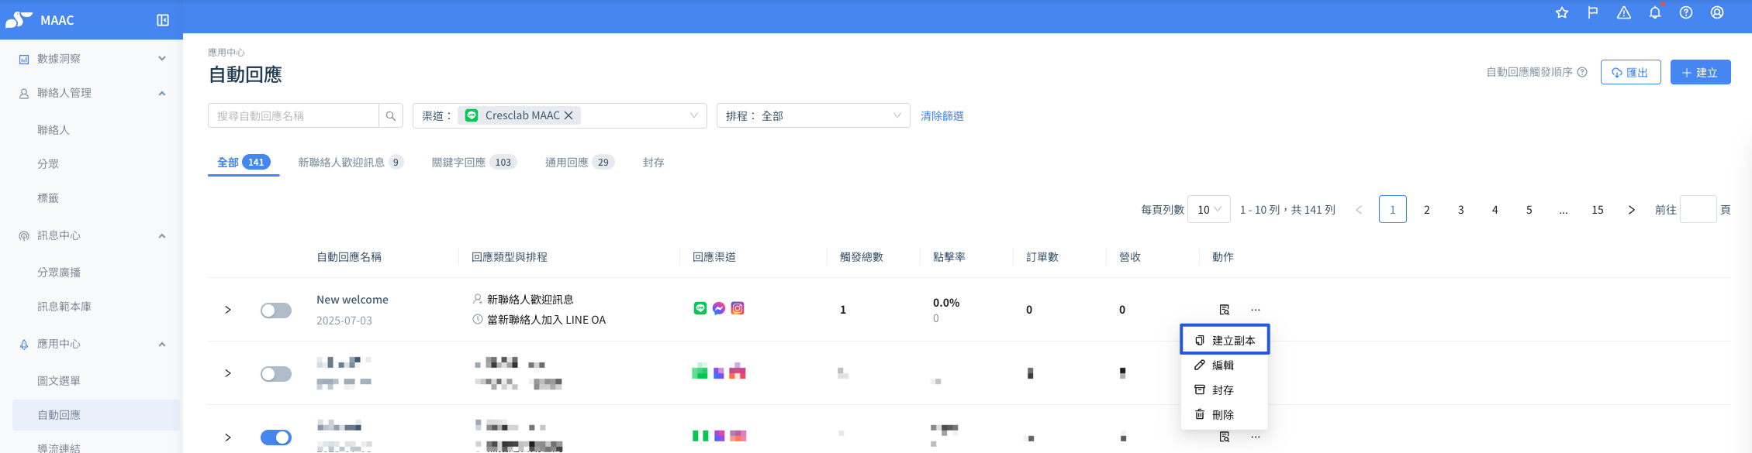This screenshot has height=453, width=1752.
Task: Select 封存 from context menu
Action: (x=1225, y=390)
